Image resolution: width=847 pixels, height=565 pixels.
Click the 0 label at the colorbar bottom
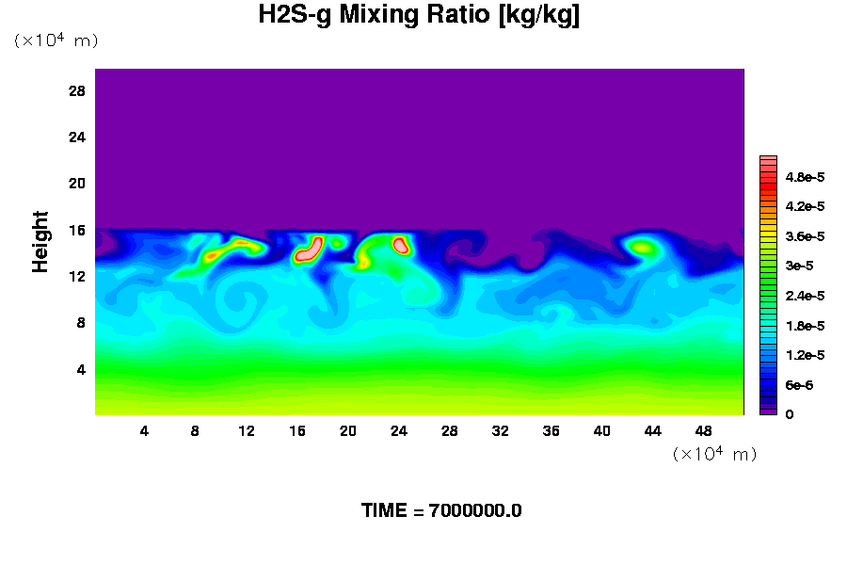(x=789, y=414)
